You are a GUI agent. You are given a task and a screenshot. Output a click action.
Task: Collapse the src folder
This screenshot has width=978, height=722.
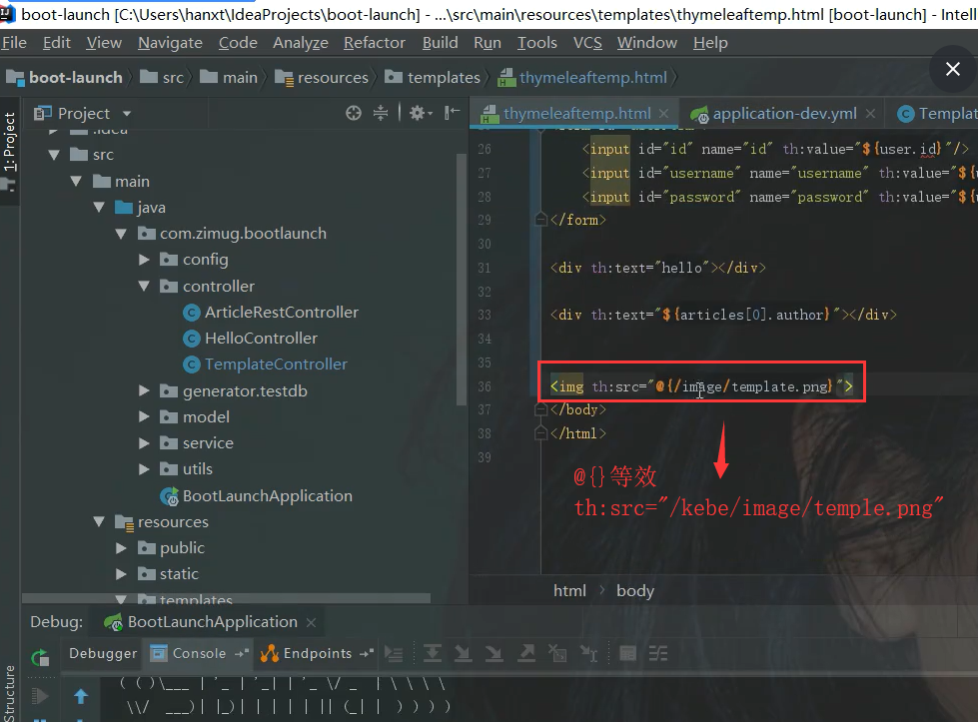[x=54, y=155]
